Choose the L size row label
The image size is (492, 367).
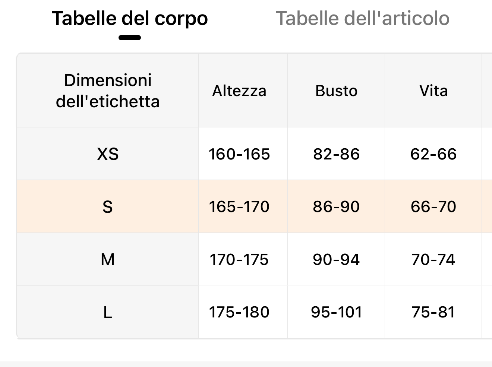coord(108,312)
